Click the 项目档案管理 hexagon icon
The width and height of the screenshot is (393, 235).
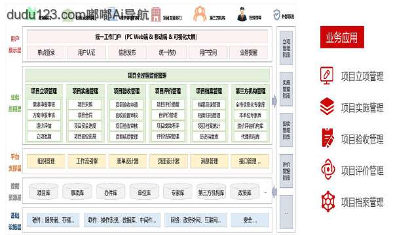tap(328, 201)
